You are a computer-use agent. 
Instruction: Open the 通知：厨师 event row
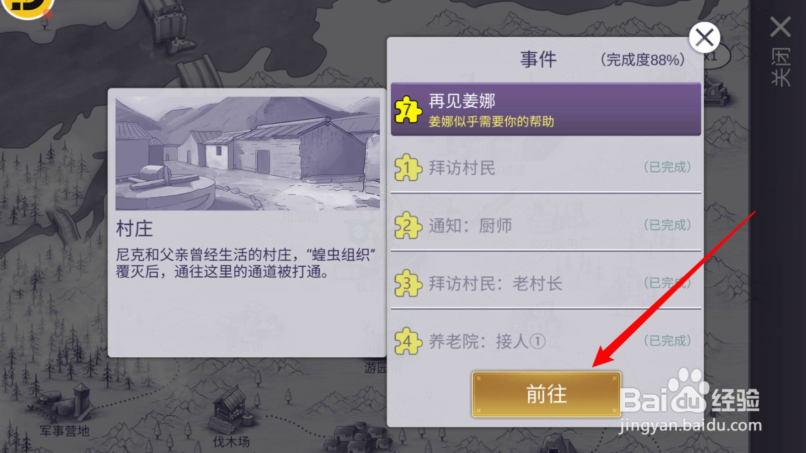(546, 225)
